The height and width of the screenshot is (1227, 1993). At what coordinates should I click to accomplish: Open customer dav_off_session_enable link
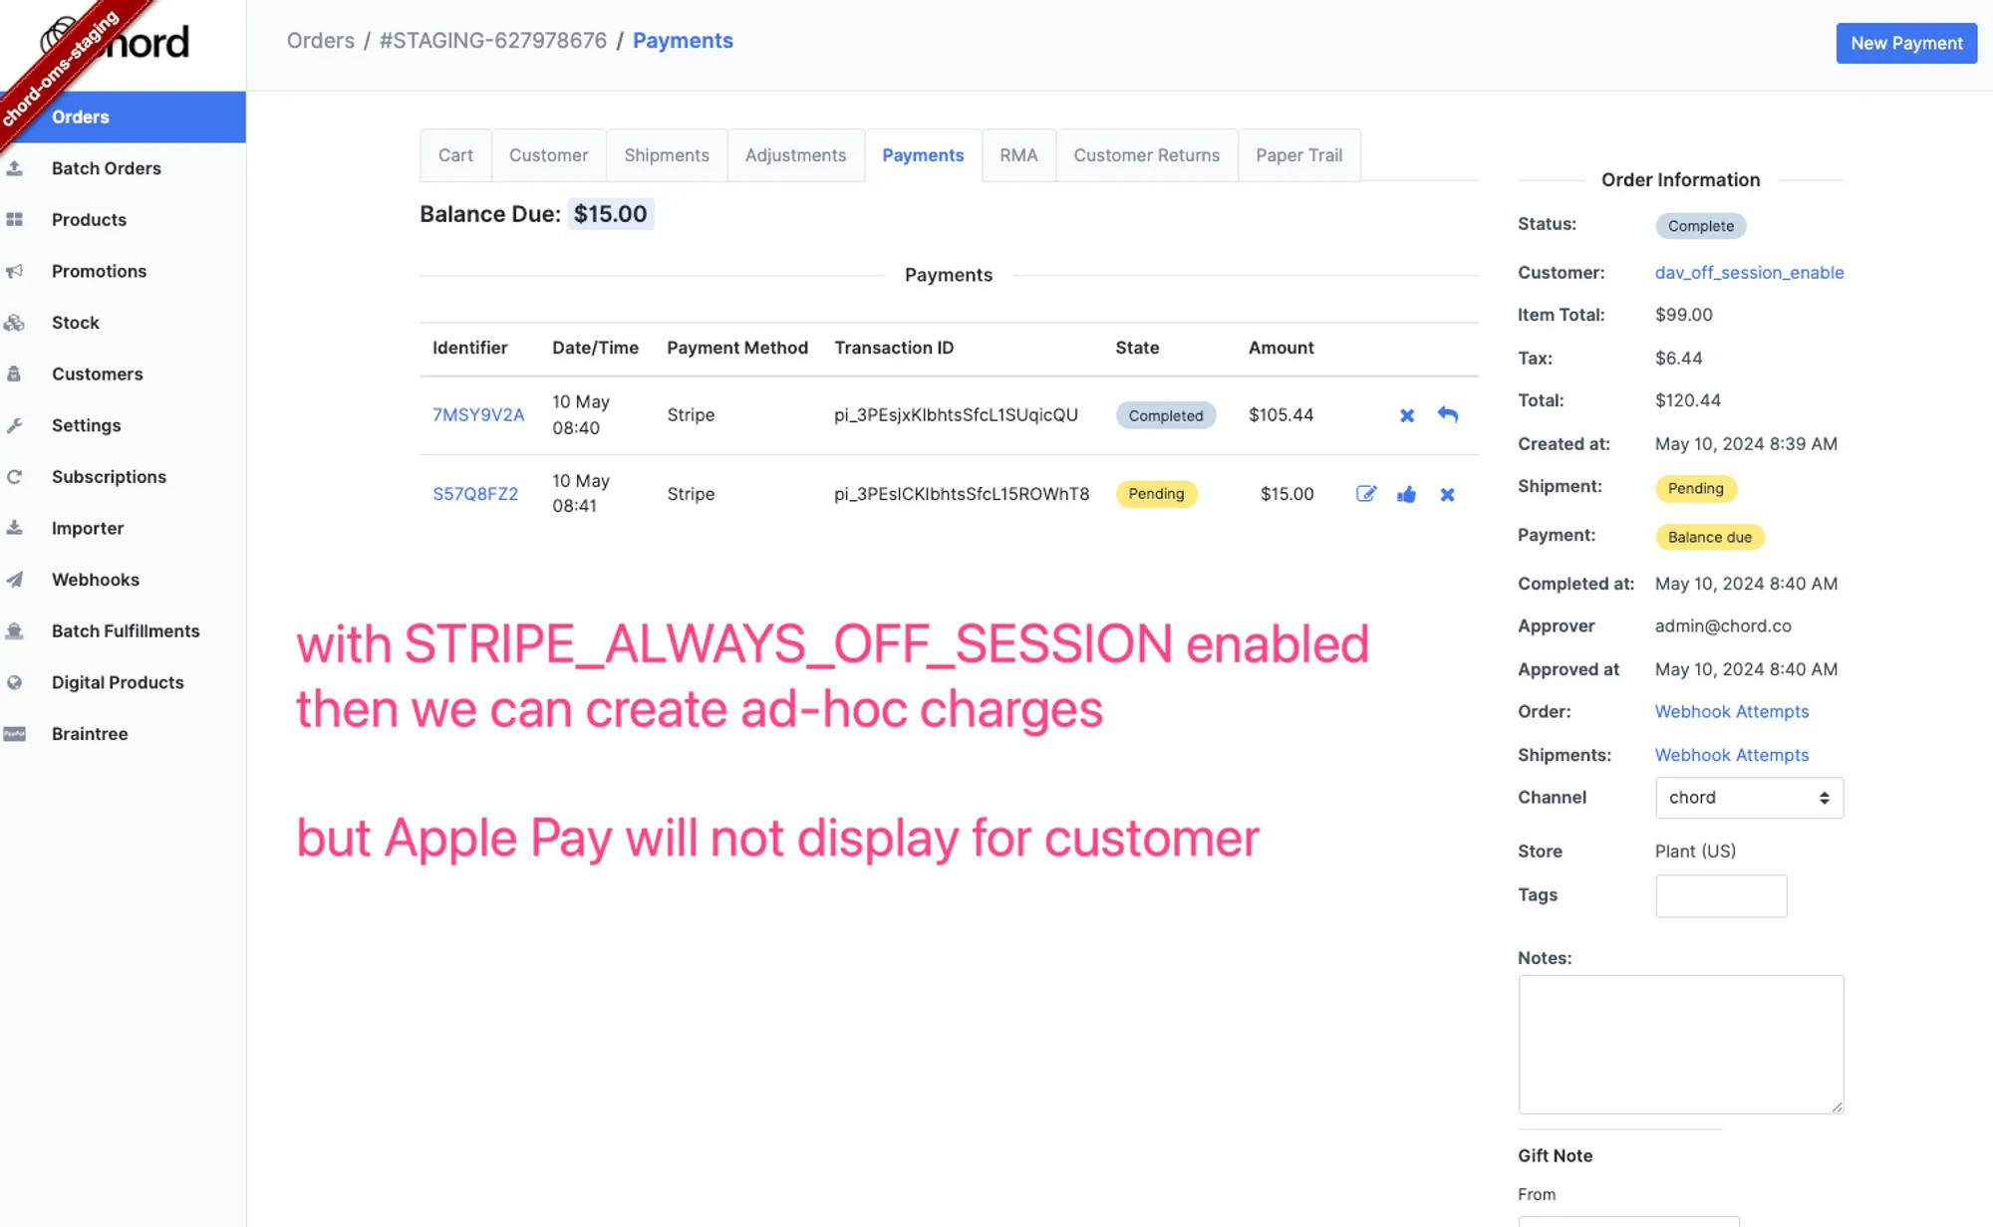[x=1749, y=272]
